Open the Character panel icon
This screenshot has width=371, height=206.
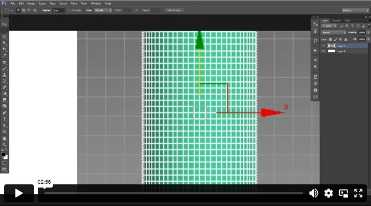tap(315, 60)
